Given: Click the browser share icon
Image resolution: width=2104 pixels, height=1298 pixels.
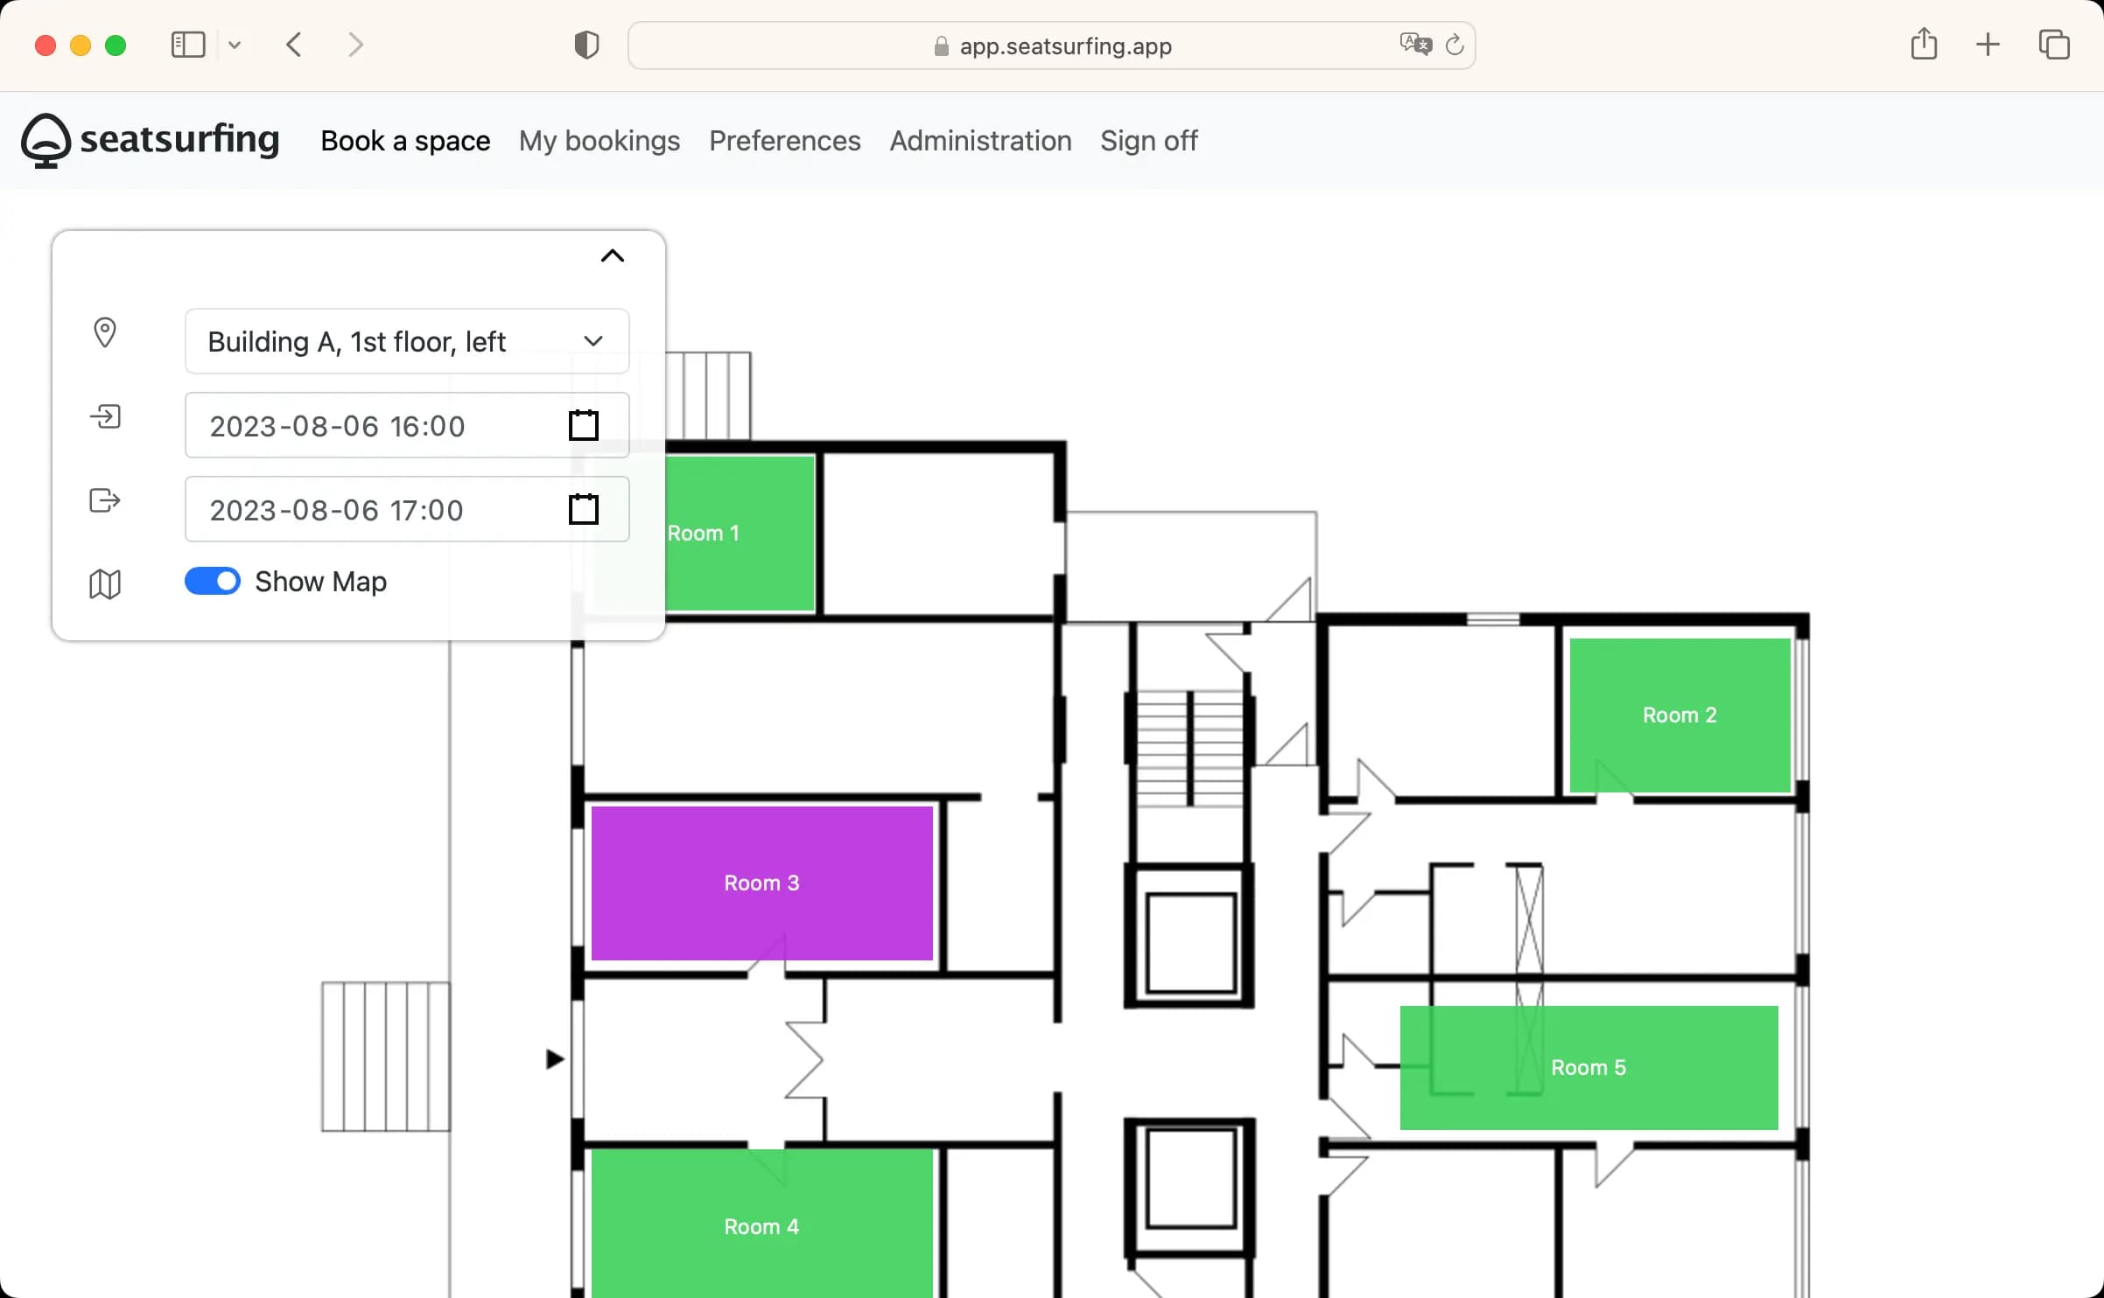Looking at the screenshot, I should click(1923, 45).
